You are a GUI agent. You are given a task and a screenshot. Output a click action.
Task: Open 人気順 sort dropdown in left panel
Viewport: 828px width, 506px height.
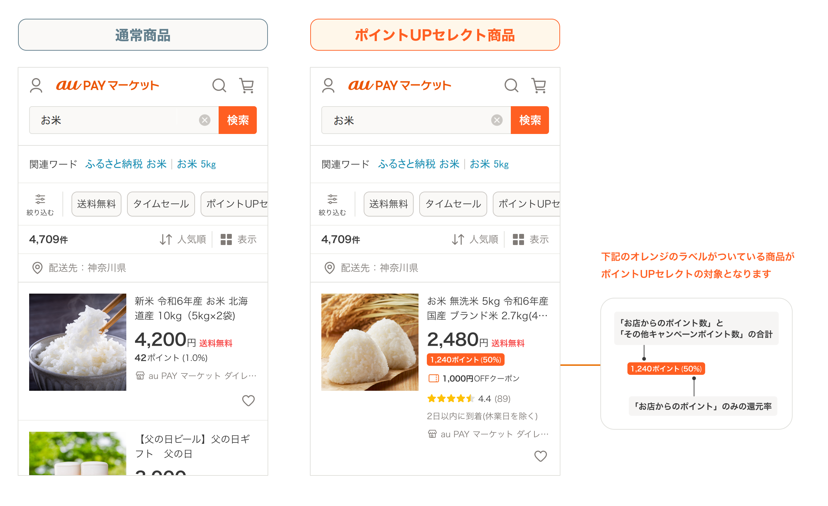click(x=183, y=239)
